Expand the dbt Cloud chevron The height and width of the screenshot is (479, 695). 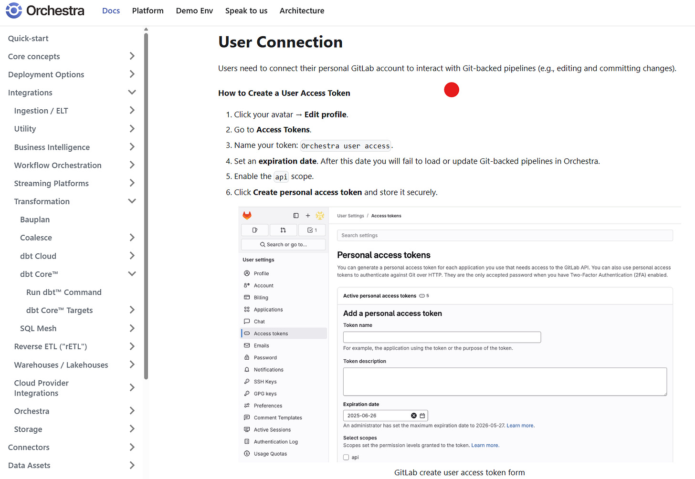[x=132, y=256]
